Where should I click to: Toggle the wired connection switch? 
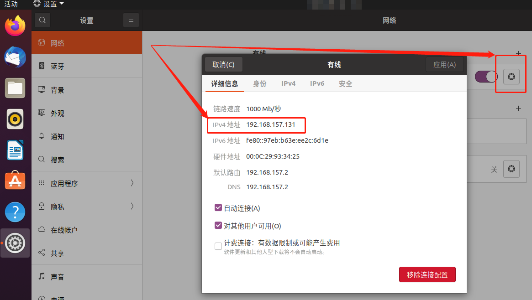coord(486,77)
